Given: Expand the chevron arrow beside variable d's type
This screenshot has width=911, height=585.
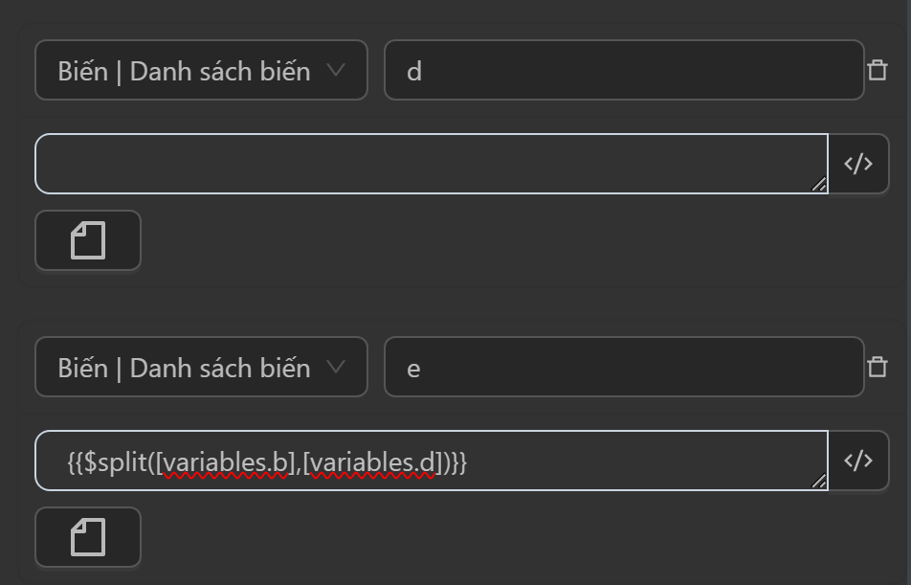Looking at the screenshot, I should [335, 70].
